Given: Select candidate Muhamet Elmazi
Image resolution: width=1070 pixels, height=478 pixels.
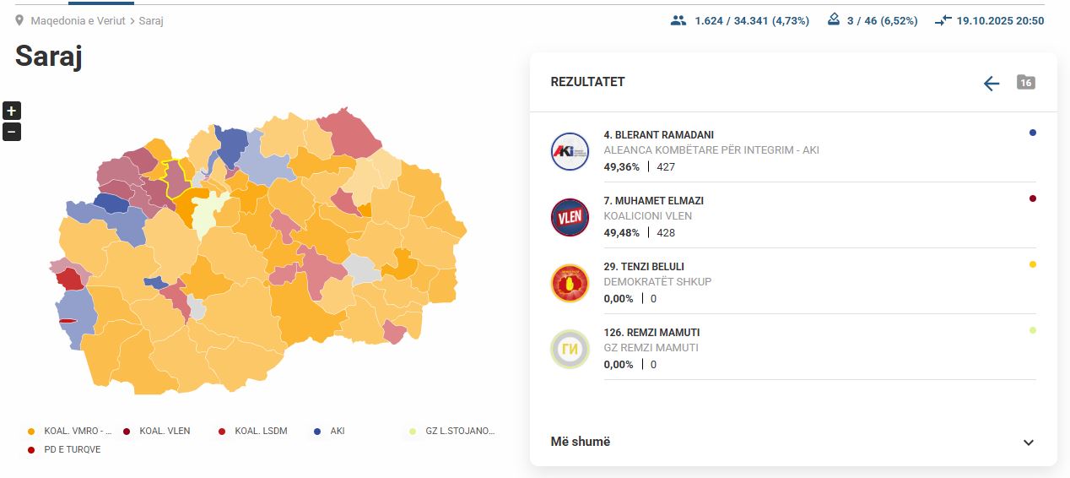Looking at the screenshot, I should click(x=653, y=201).
